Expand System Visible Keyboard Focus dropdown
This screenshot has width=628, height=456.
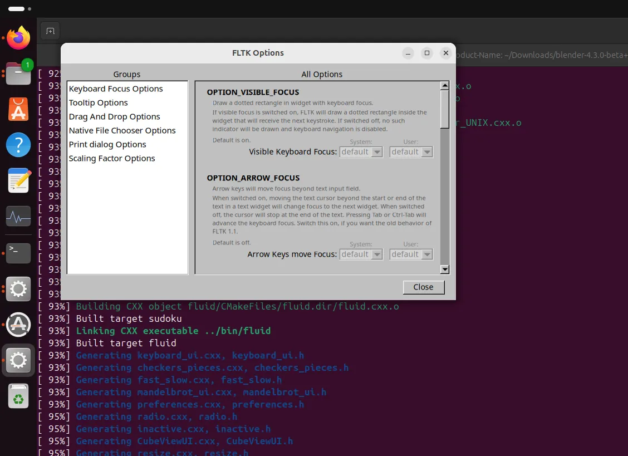pyautogui.click(x=361, y=152)
